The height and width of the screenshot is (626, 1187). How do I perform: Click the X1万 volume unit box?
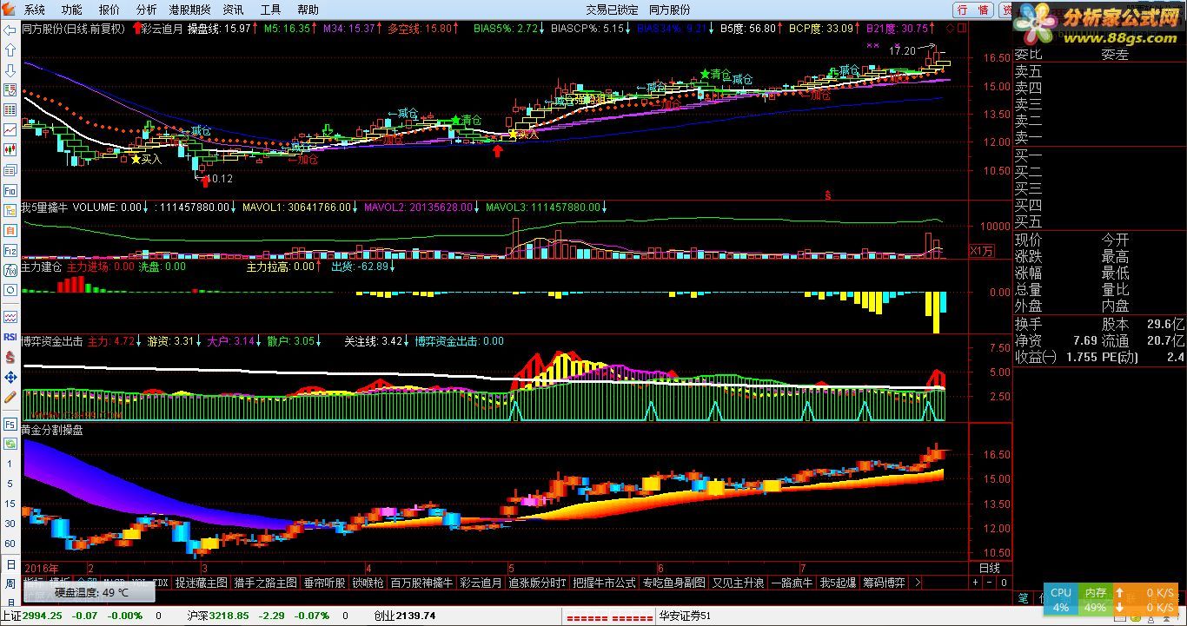click(x=981, y=251)
